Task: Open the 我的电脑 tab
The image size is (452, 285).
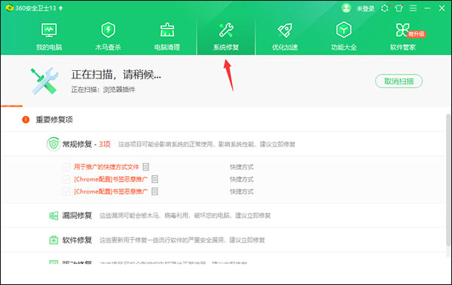Action: 49,37
